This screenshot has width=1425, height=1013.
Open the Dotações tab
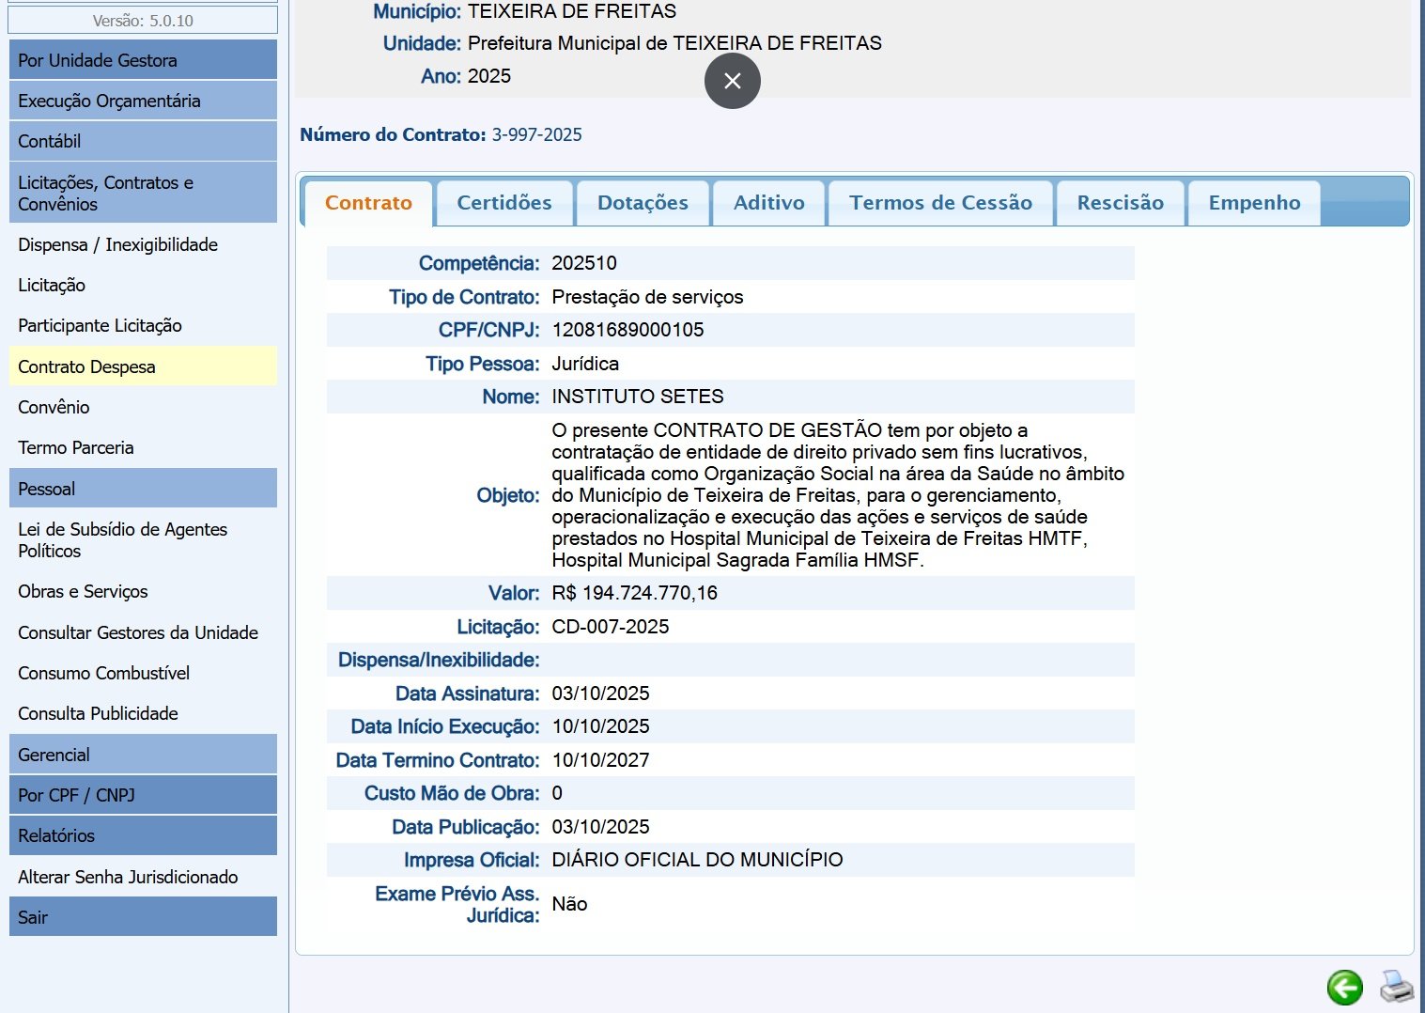[x=643, y=203]
